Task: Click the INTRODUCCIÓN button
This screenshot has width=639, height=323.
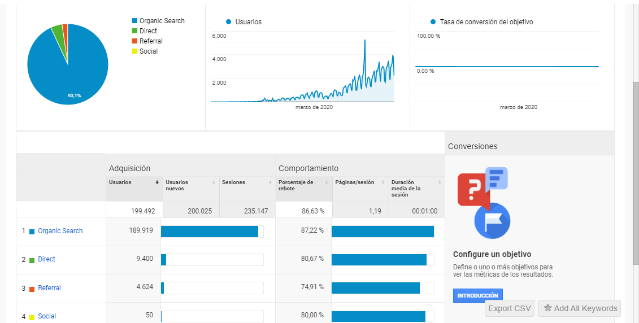Action: click(x=478, y=296)
